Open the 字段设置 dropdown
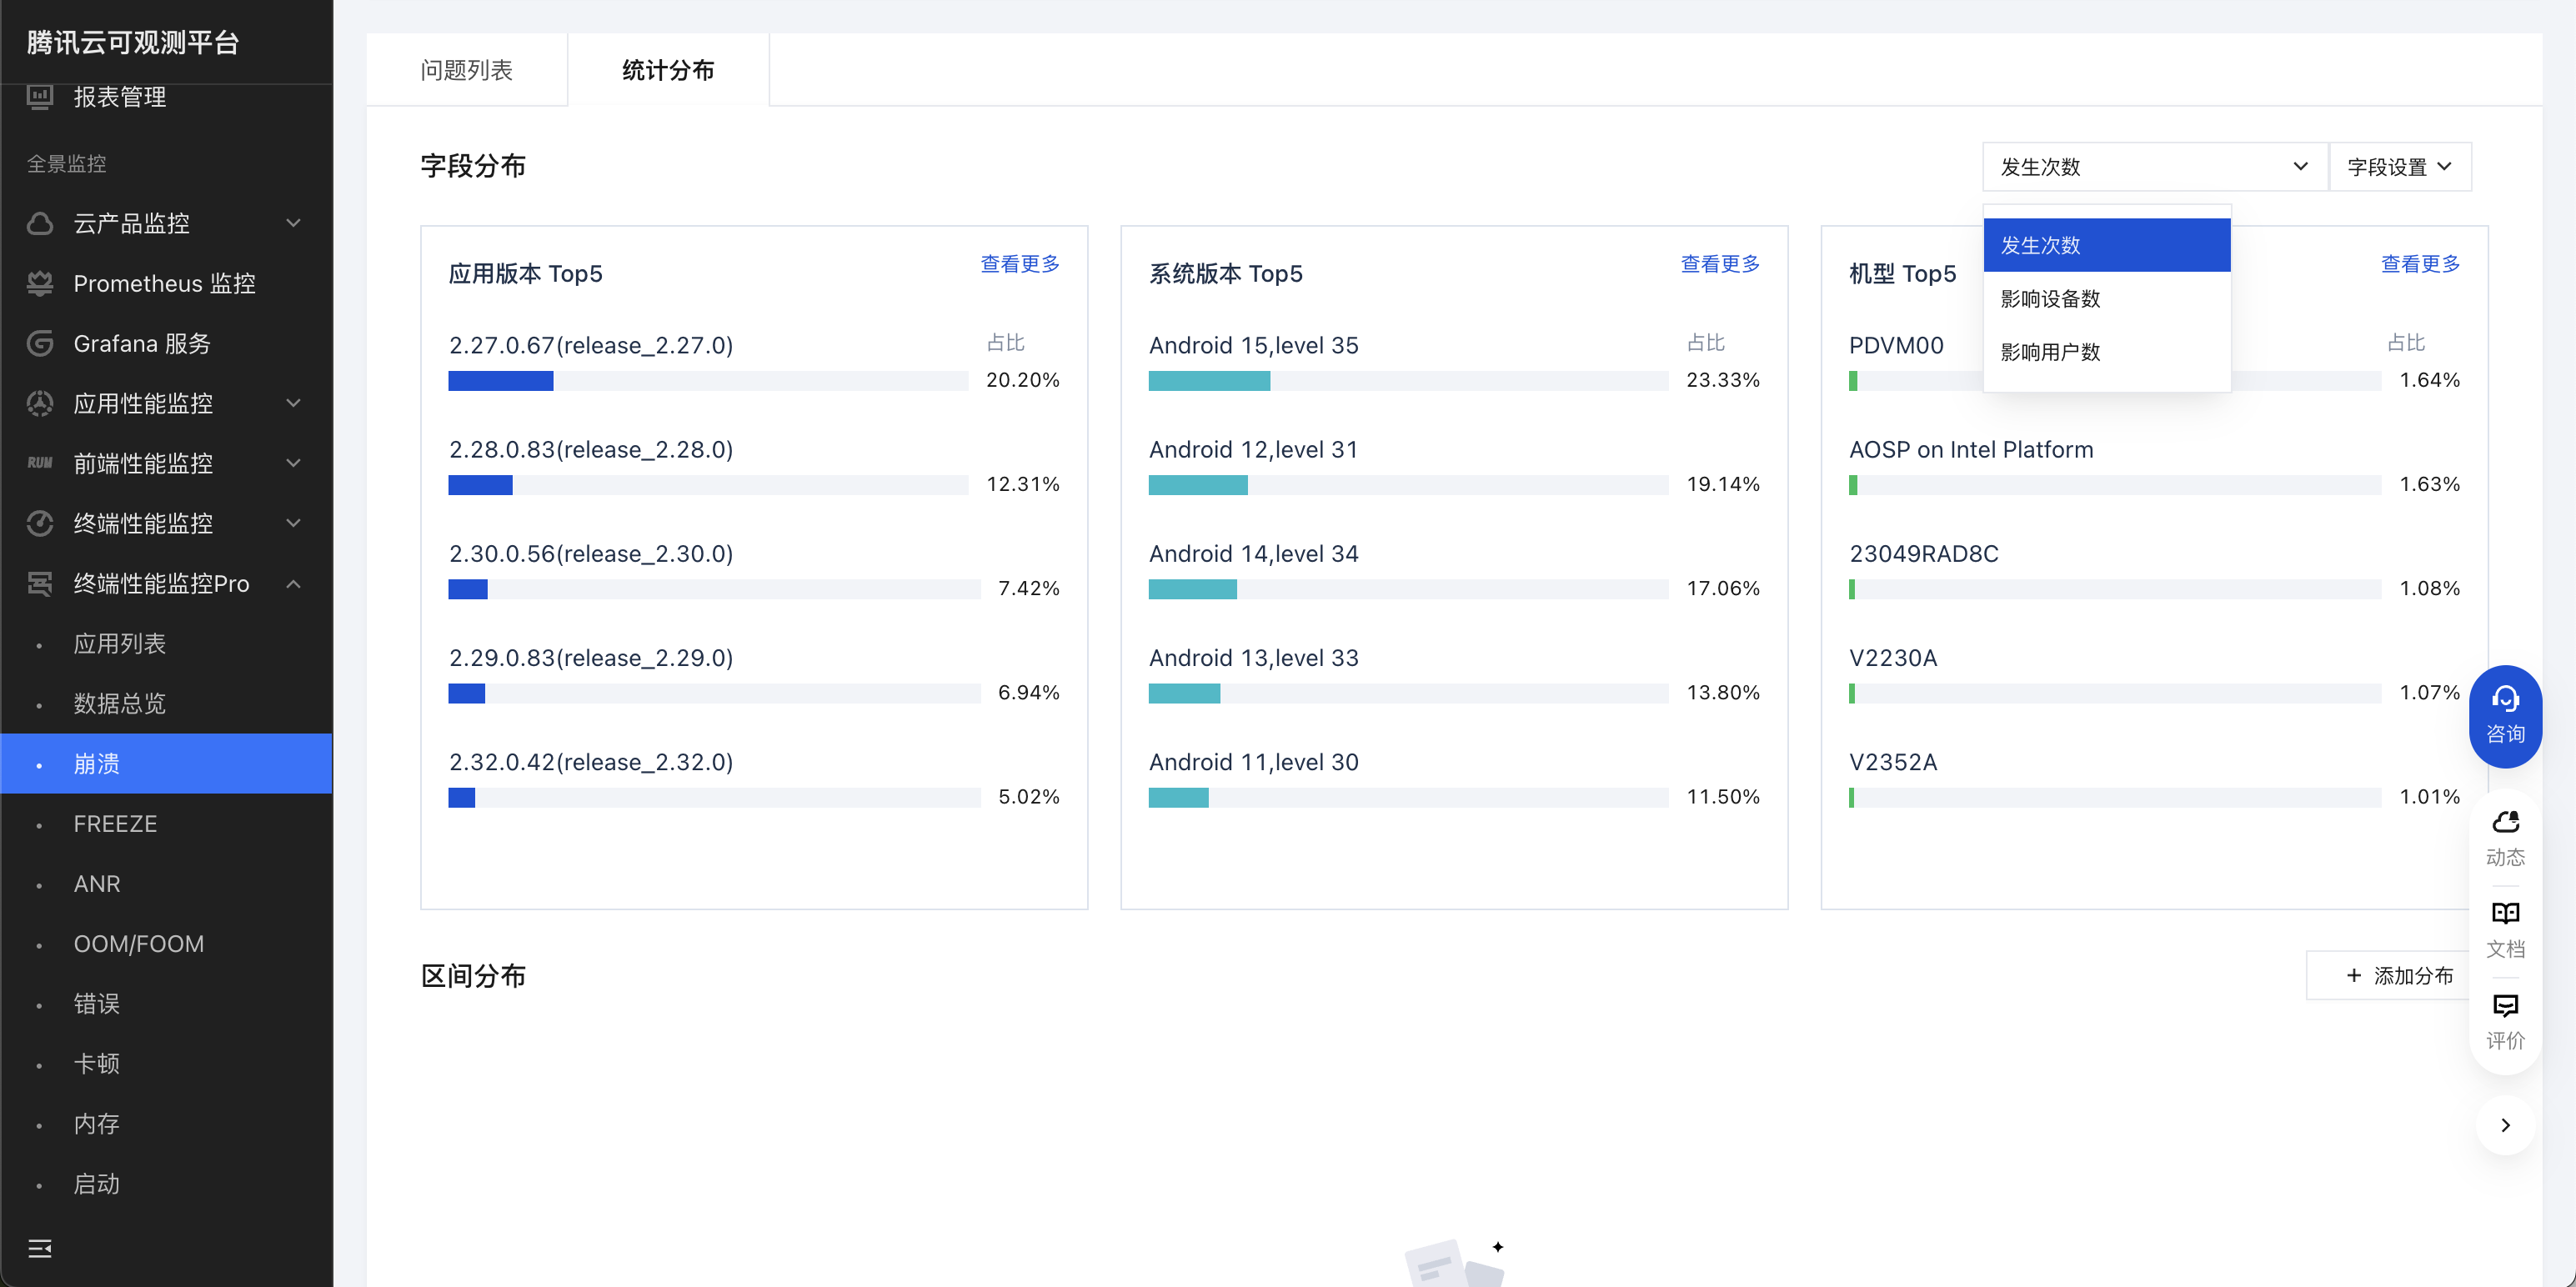The height and width of the screenshot is (1287, 2576). tap(2399, 167)
